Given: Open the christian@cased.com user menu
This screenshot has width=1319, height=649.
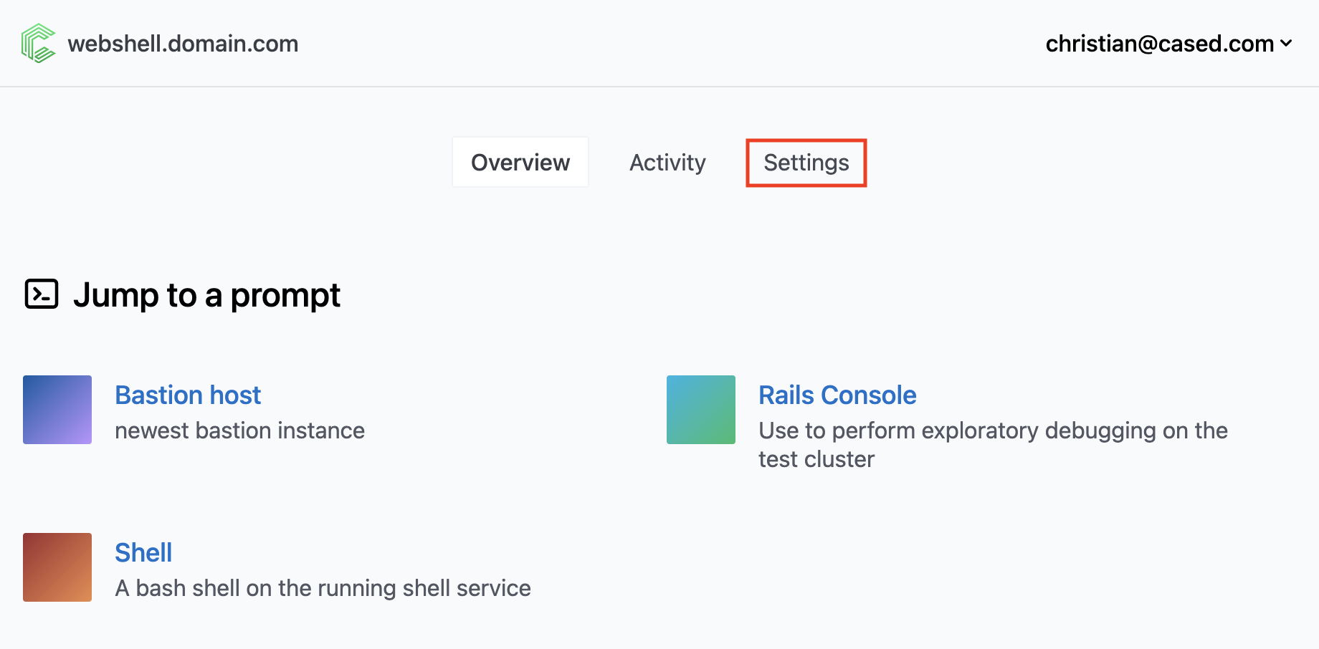Looking at the screenshot, I should tap(1159, 44).
